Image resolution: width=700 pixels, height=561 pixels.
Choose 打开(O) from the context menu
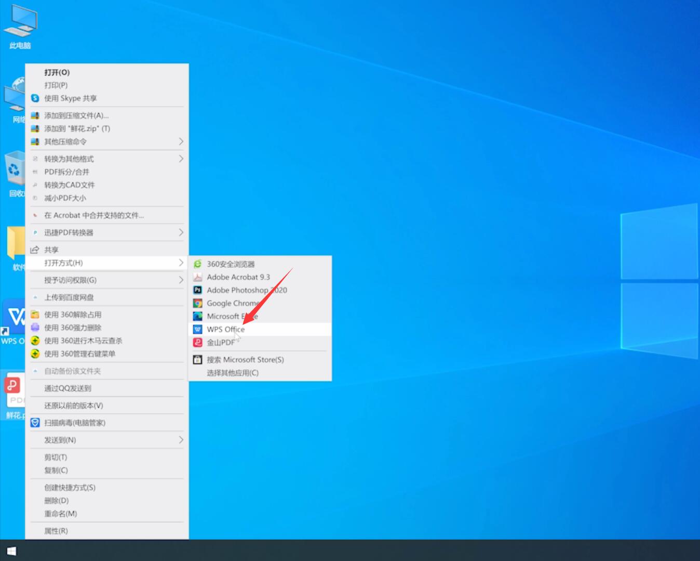107,72
